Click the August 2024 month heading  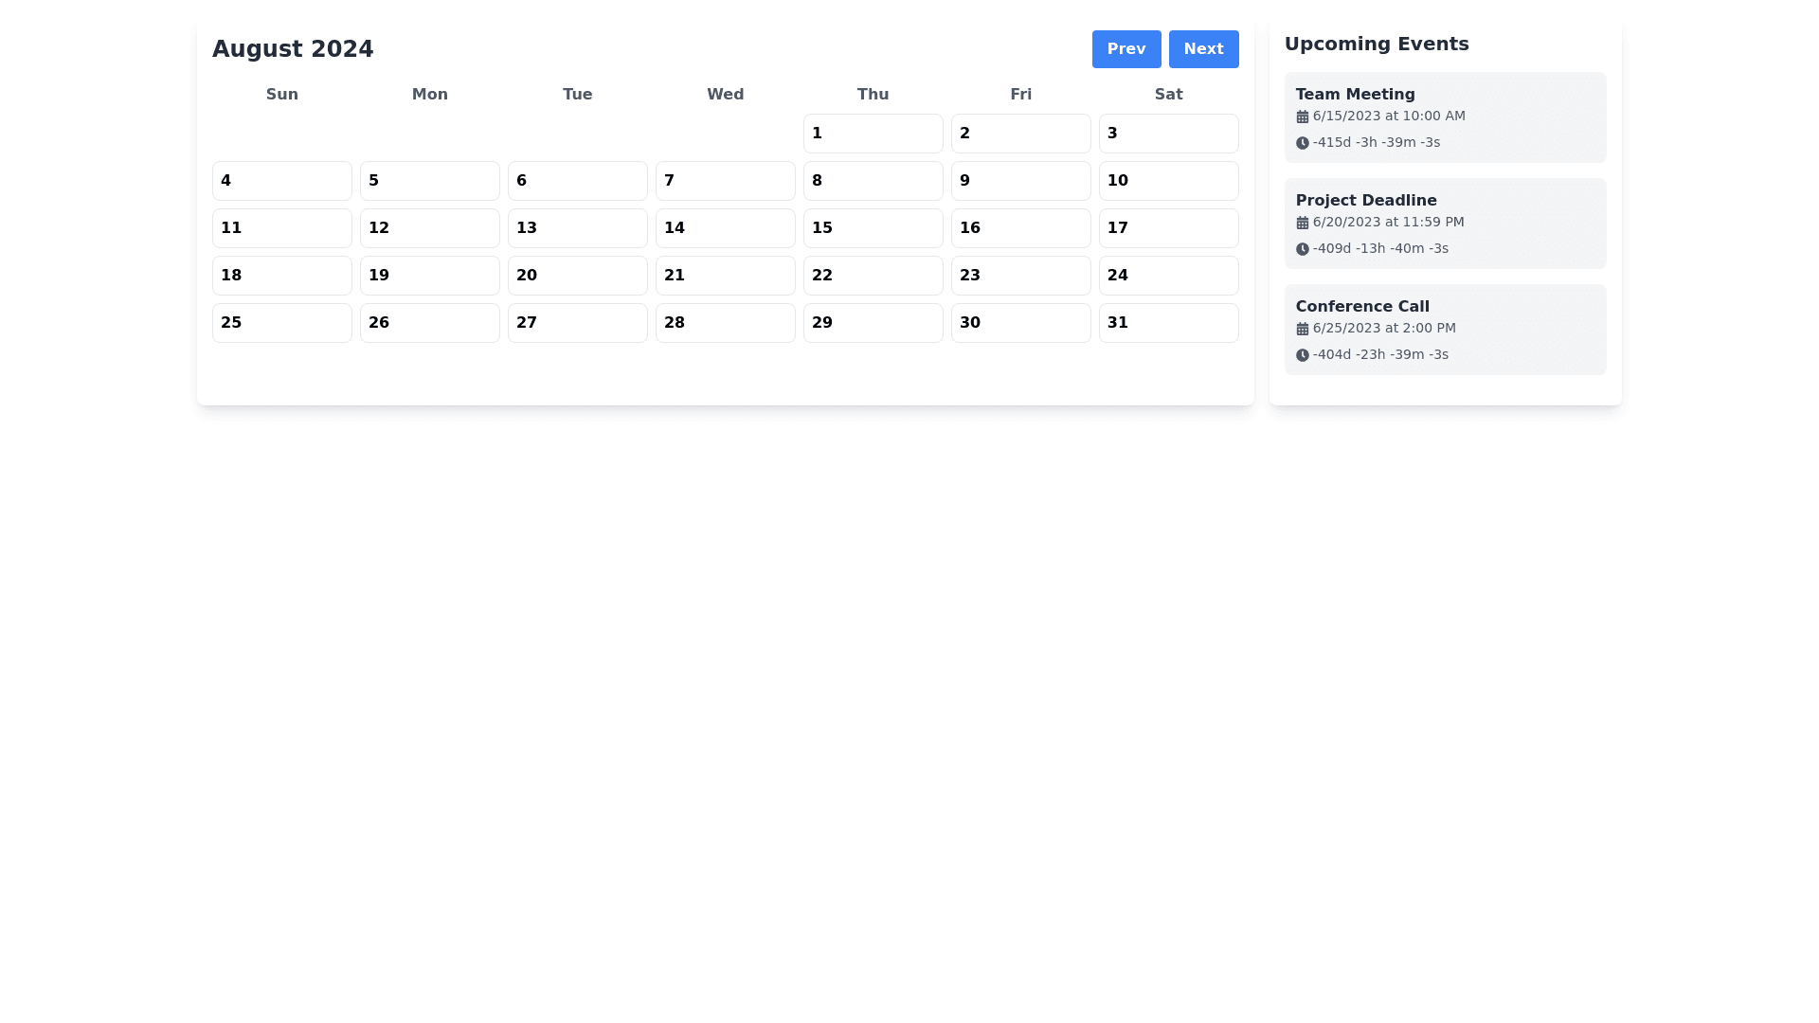point(293,49)
